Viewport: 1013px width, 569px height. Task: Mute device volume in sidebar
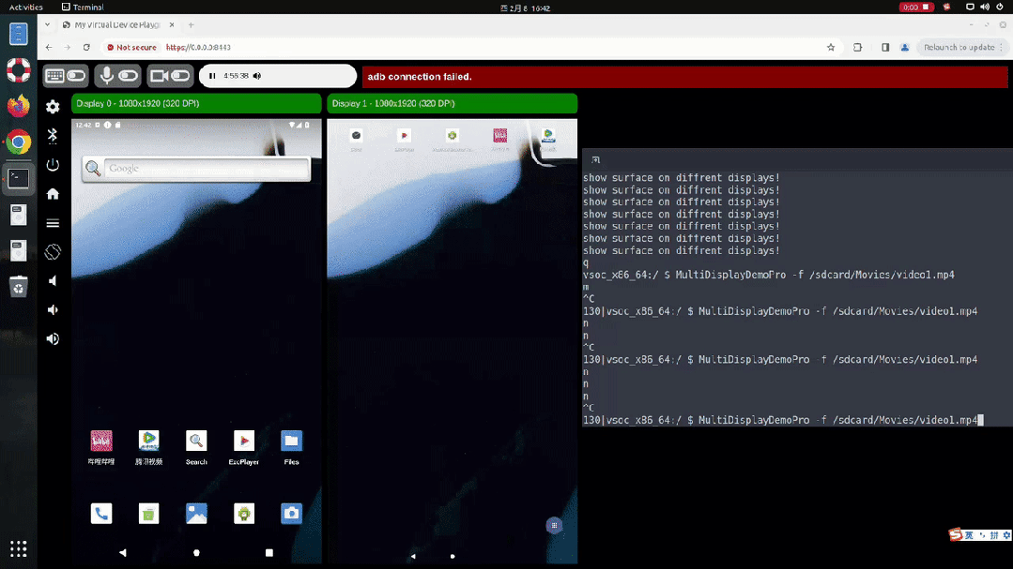53,280
